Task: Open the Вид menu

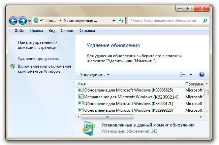Action: 52,31
